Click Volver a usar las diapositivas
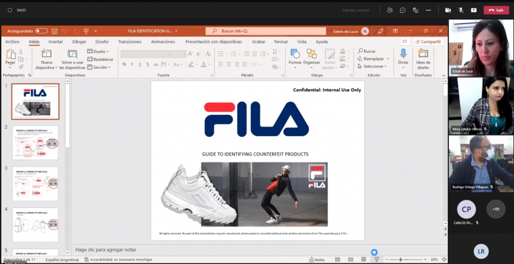The width and height of the screenshot is (514, 264). (x=73, y=60)
